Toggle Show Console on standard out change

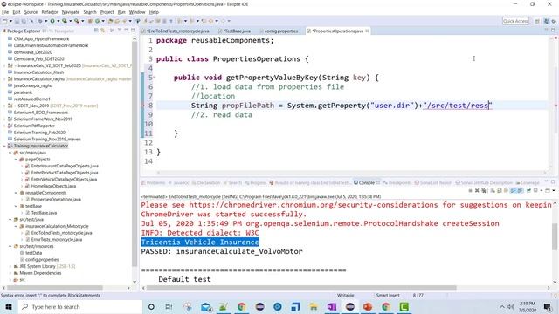(513, 190)
